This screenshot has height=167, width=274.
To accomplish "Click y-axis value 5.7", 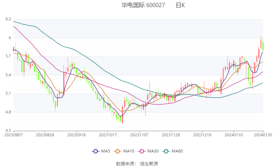I will 8,56.
